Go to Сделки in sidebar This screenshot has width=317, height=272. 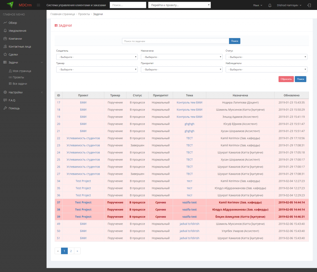click(x=13, y=55)
